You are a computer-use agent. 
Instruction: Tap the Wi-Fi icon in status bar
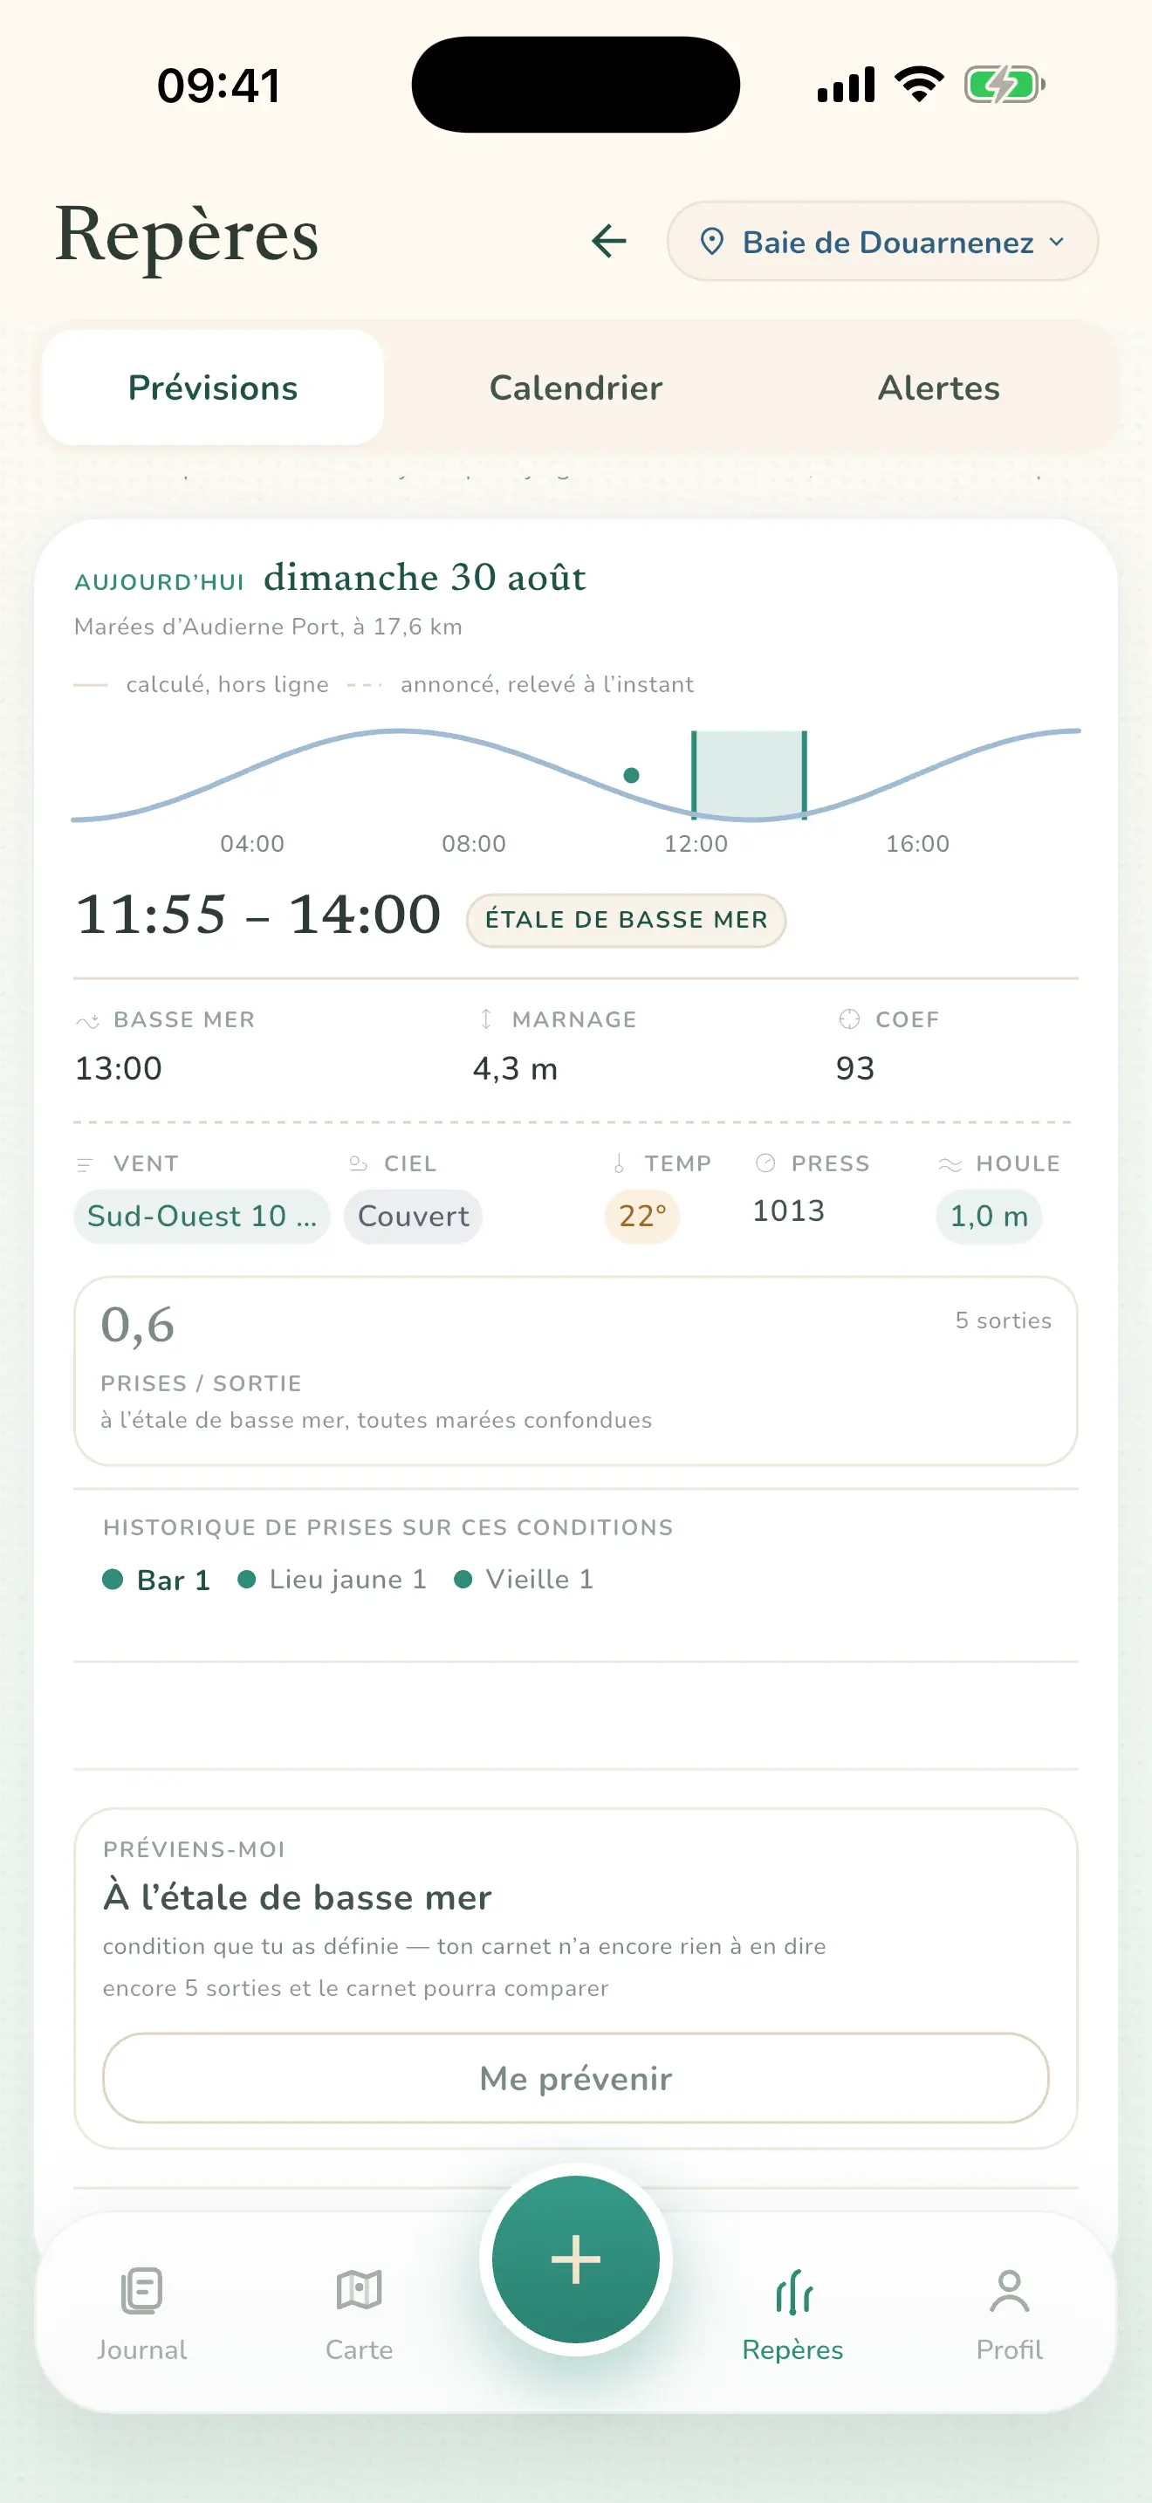[919, 85]
